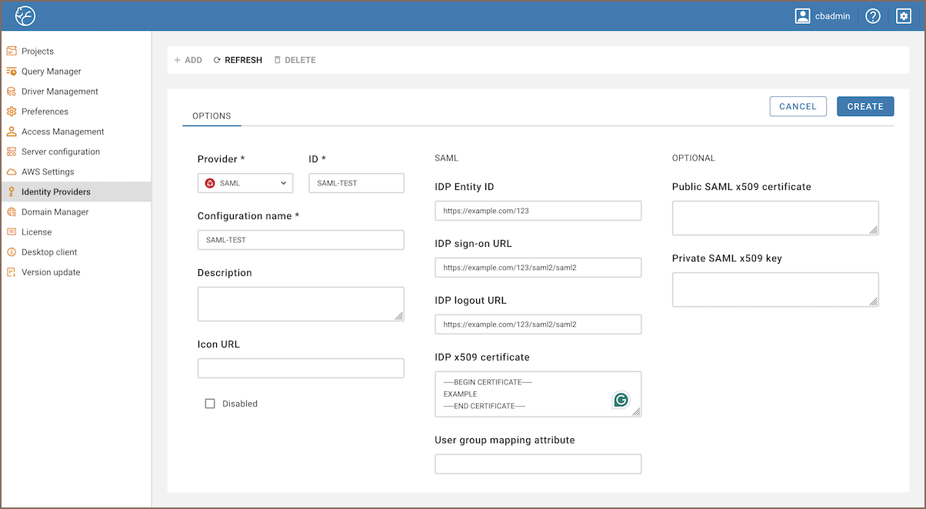Viewport: 926px width, 509px height.
Task: Cancel the identity provider form
Action: tap(798, 106)
